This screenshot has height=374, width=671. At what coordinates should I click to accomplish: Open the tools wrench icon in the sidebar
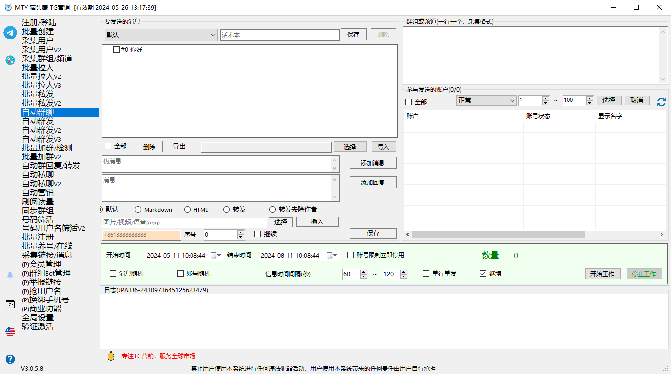click(10, 60)
